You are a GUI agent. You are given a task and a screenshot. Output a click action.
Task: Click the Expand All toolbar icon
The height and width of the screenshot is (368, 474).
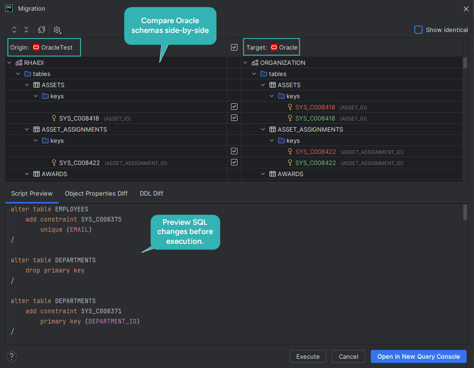click(14, 30)
